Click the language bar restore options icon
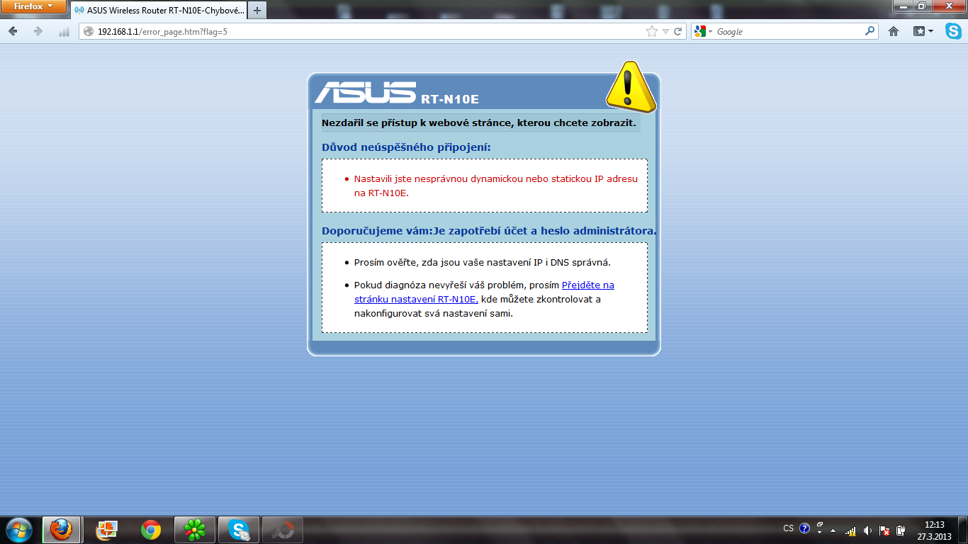This screenshot has width=968, height=544. 819,525
